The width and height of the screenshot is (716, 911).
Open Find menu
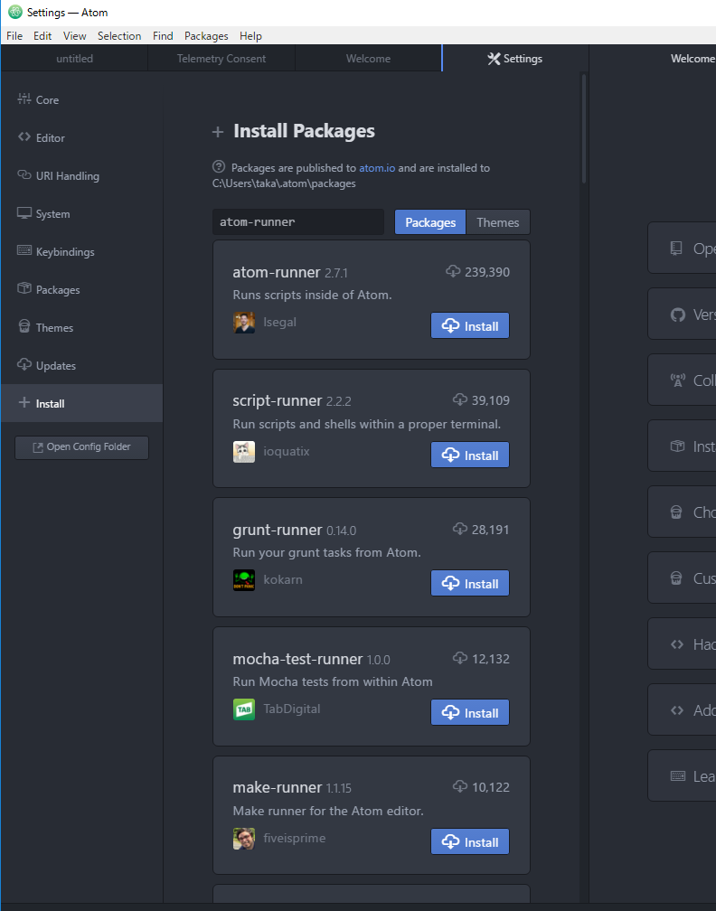[163, 36]
